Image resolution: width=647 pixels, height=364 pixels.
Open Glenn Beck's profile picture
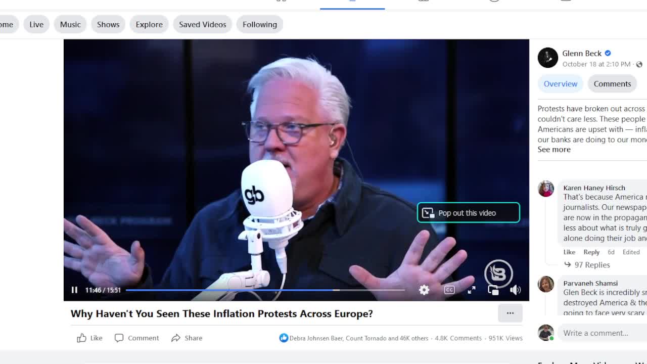[x=548, y=58]
